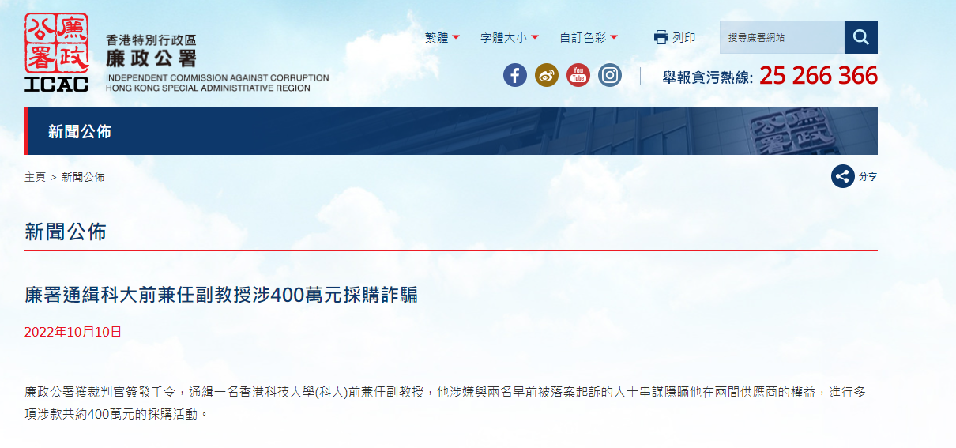
Task: Click the printer icon
Action: pos(661,37)
